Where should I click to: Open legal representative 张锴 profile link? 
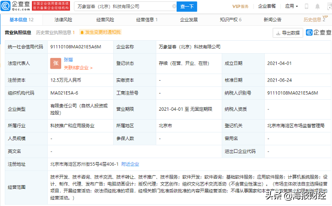pyautogui.click(x=68, y=60)
